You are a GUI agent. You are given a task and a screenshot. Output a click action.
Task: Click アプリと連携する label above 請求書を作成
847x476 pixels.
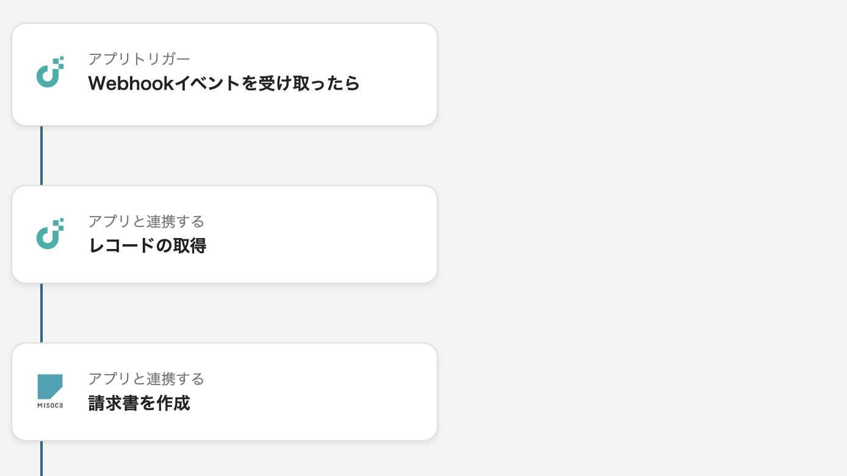pos(146,379)
